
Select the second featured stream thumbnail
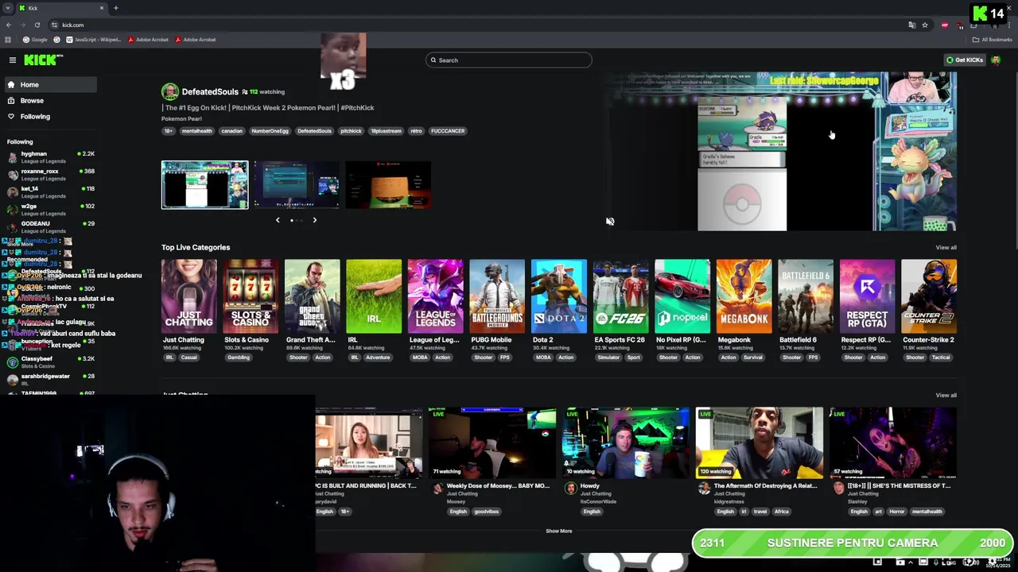(x=297, y=184)
